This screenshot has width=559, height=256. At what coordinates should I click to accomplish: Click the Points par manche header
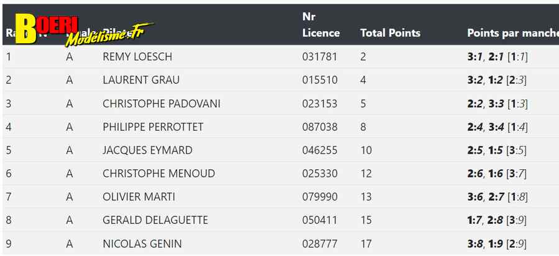point(513,33)
